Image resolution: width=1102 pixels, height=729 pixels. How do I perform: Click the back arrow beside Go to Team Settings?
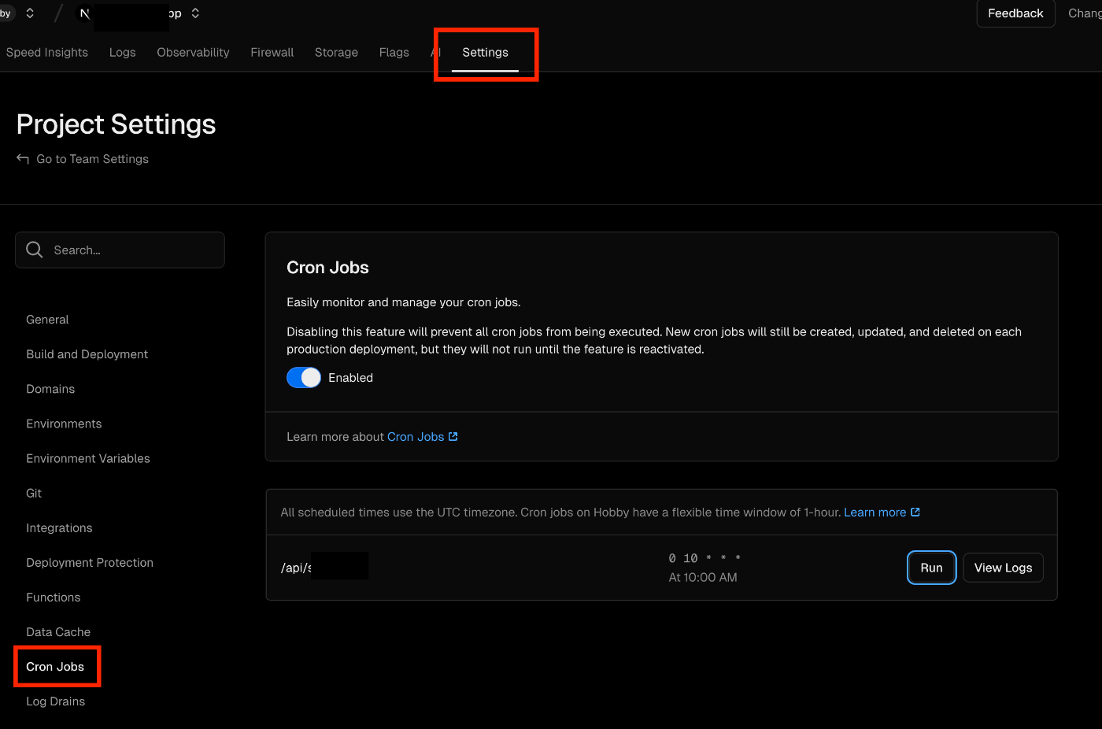(x=23, y=159)
